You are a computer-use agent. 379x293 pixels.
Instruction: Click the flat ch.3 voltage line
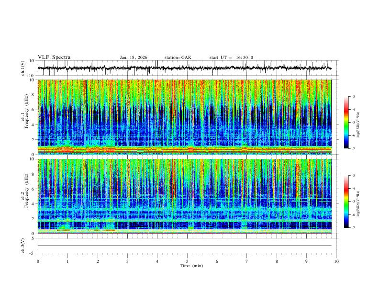(x=184, y=246)
